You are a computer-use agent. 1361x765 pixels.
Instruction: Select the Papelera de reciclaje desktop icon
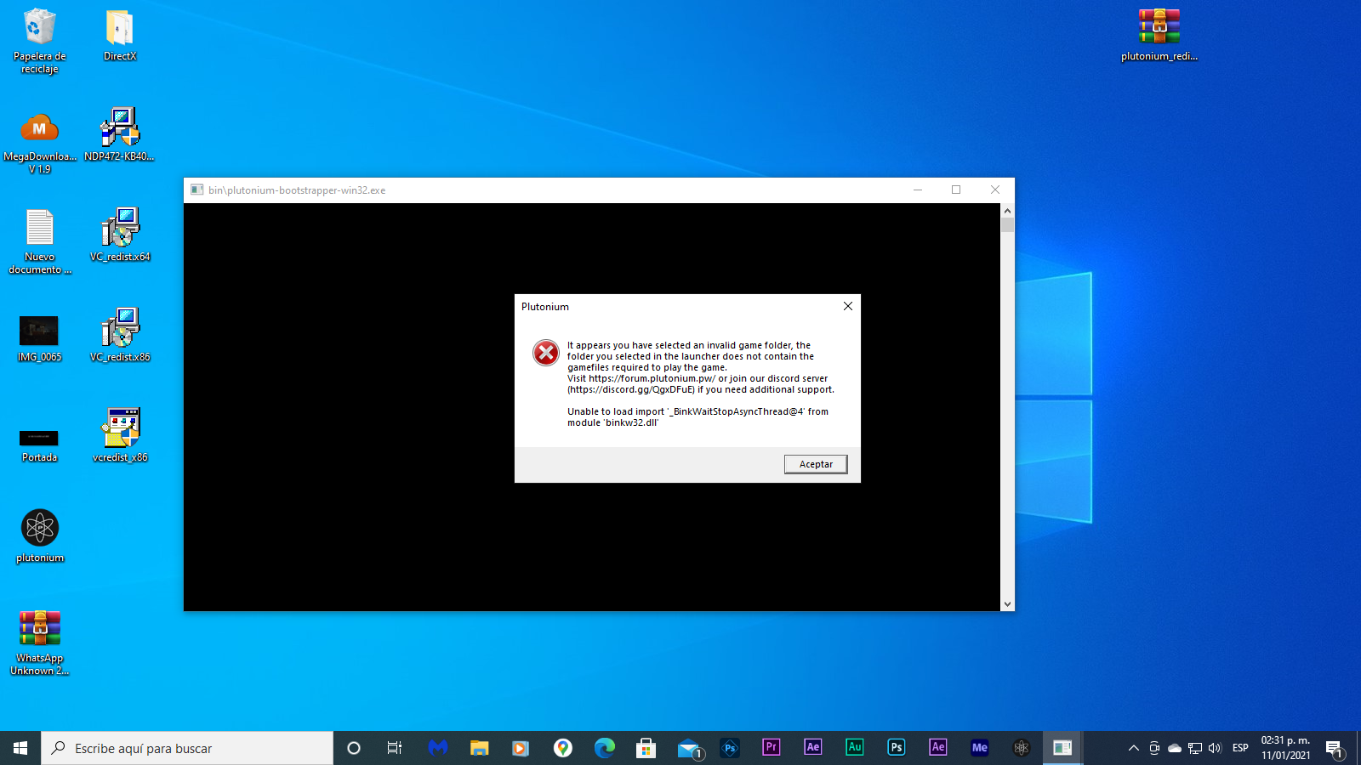(39, 41)
